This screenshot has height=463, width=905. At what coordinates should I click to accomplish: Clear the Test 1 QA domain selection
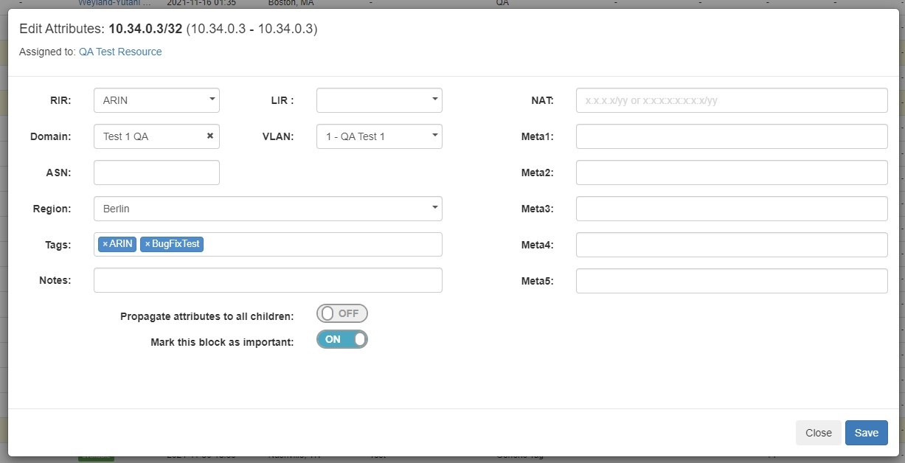(209, 136)
